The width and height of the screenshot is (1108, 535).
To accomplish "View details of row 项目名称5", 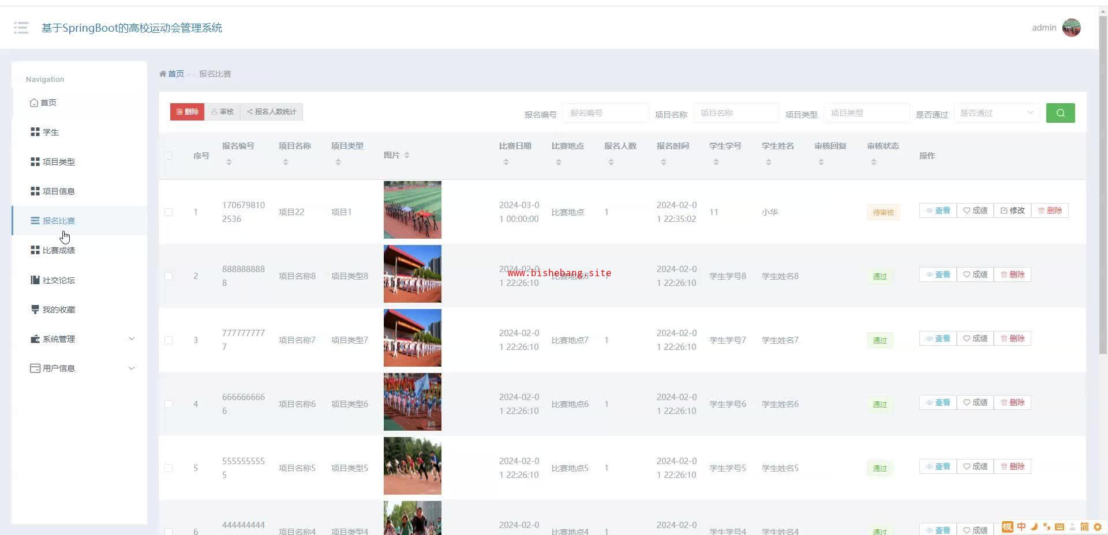I will coord(938,466).
